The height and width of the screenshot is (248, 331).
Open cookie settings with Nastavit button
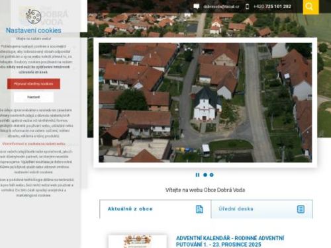34,97
